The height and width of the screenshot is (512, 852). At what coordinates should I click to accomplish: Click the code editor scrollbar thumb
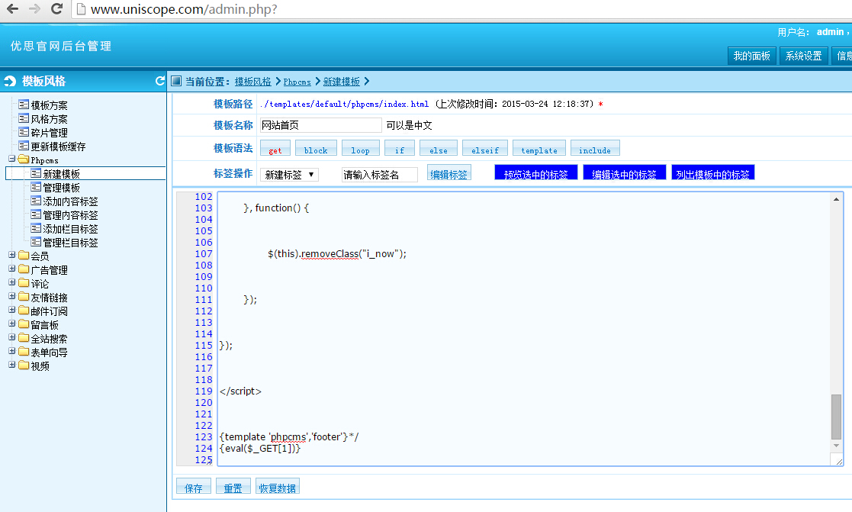pos(836,417)
